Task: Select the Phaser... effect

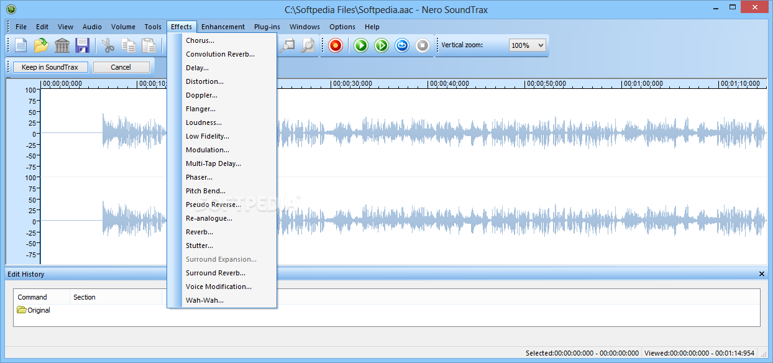Action: [222, 177]
